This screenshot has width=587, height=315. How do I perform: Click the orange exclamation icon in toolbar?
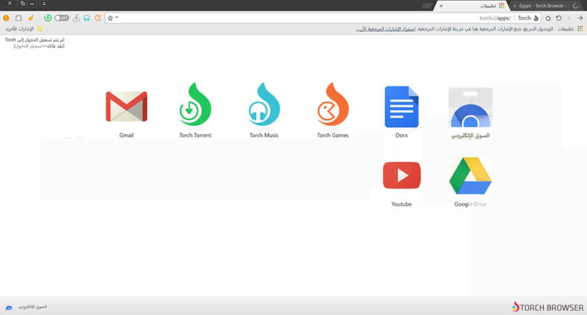(6, 17)
